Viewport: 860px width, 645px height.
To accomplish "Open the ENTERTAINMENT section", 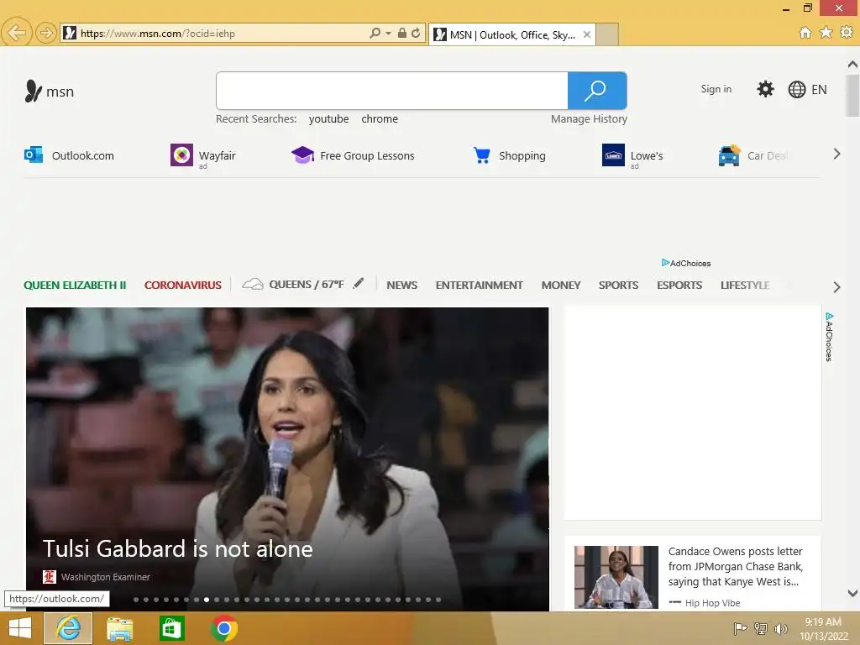I will [x=479, y=286].
